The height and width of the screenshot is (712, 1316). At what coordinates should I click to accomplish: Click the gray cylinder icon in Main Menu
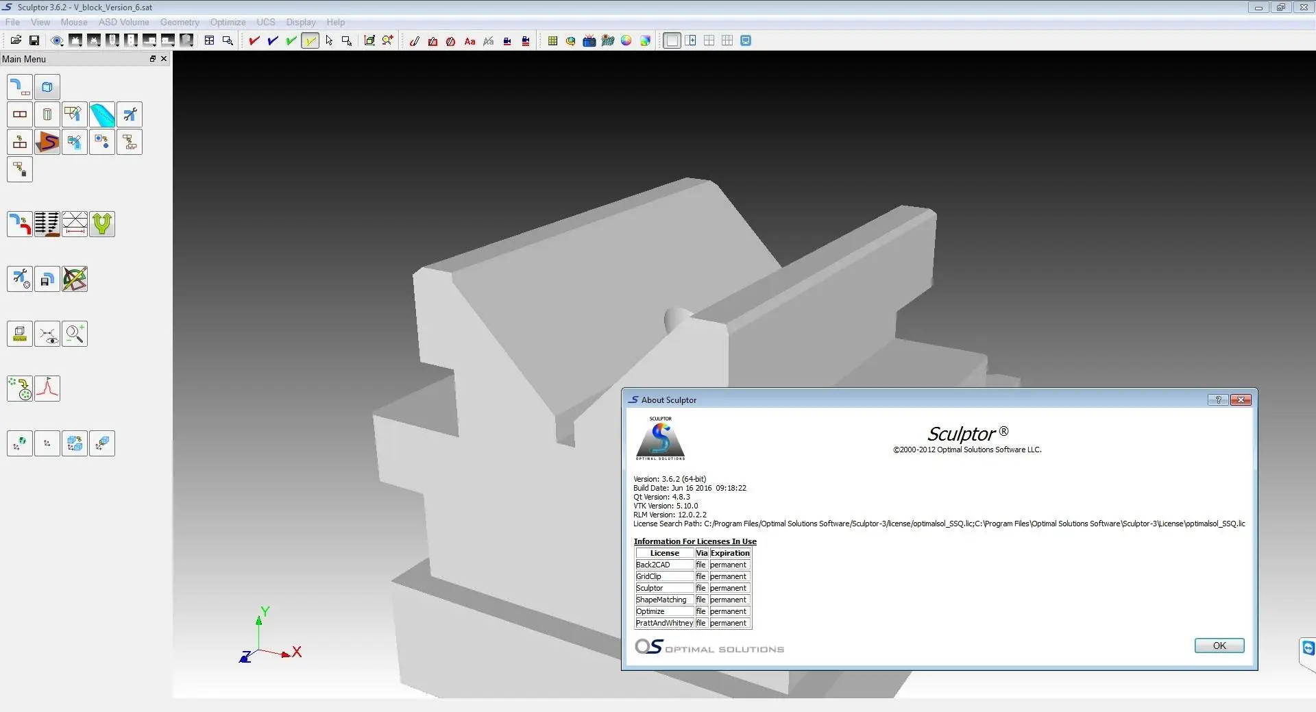point(47,114)
